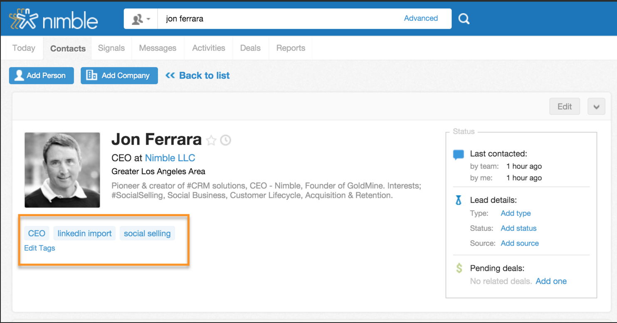Click the Edit contact button
This screenshot has height=323, width=617.
pos(565,107)
